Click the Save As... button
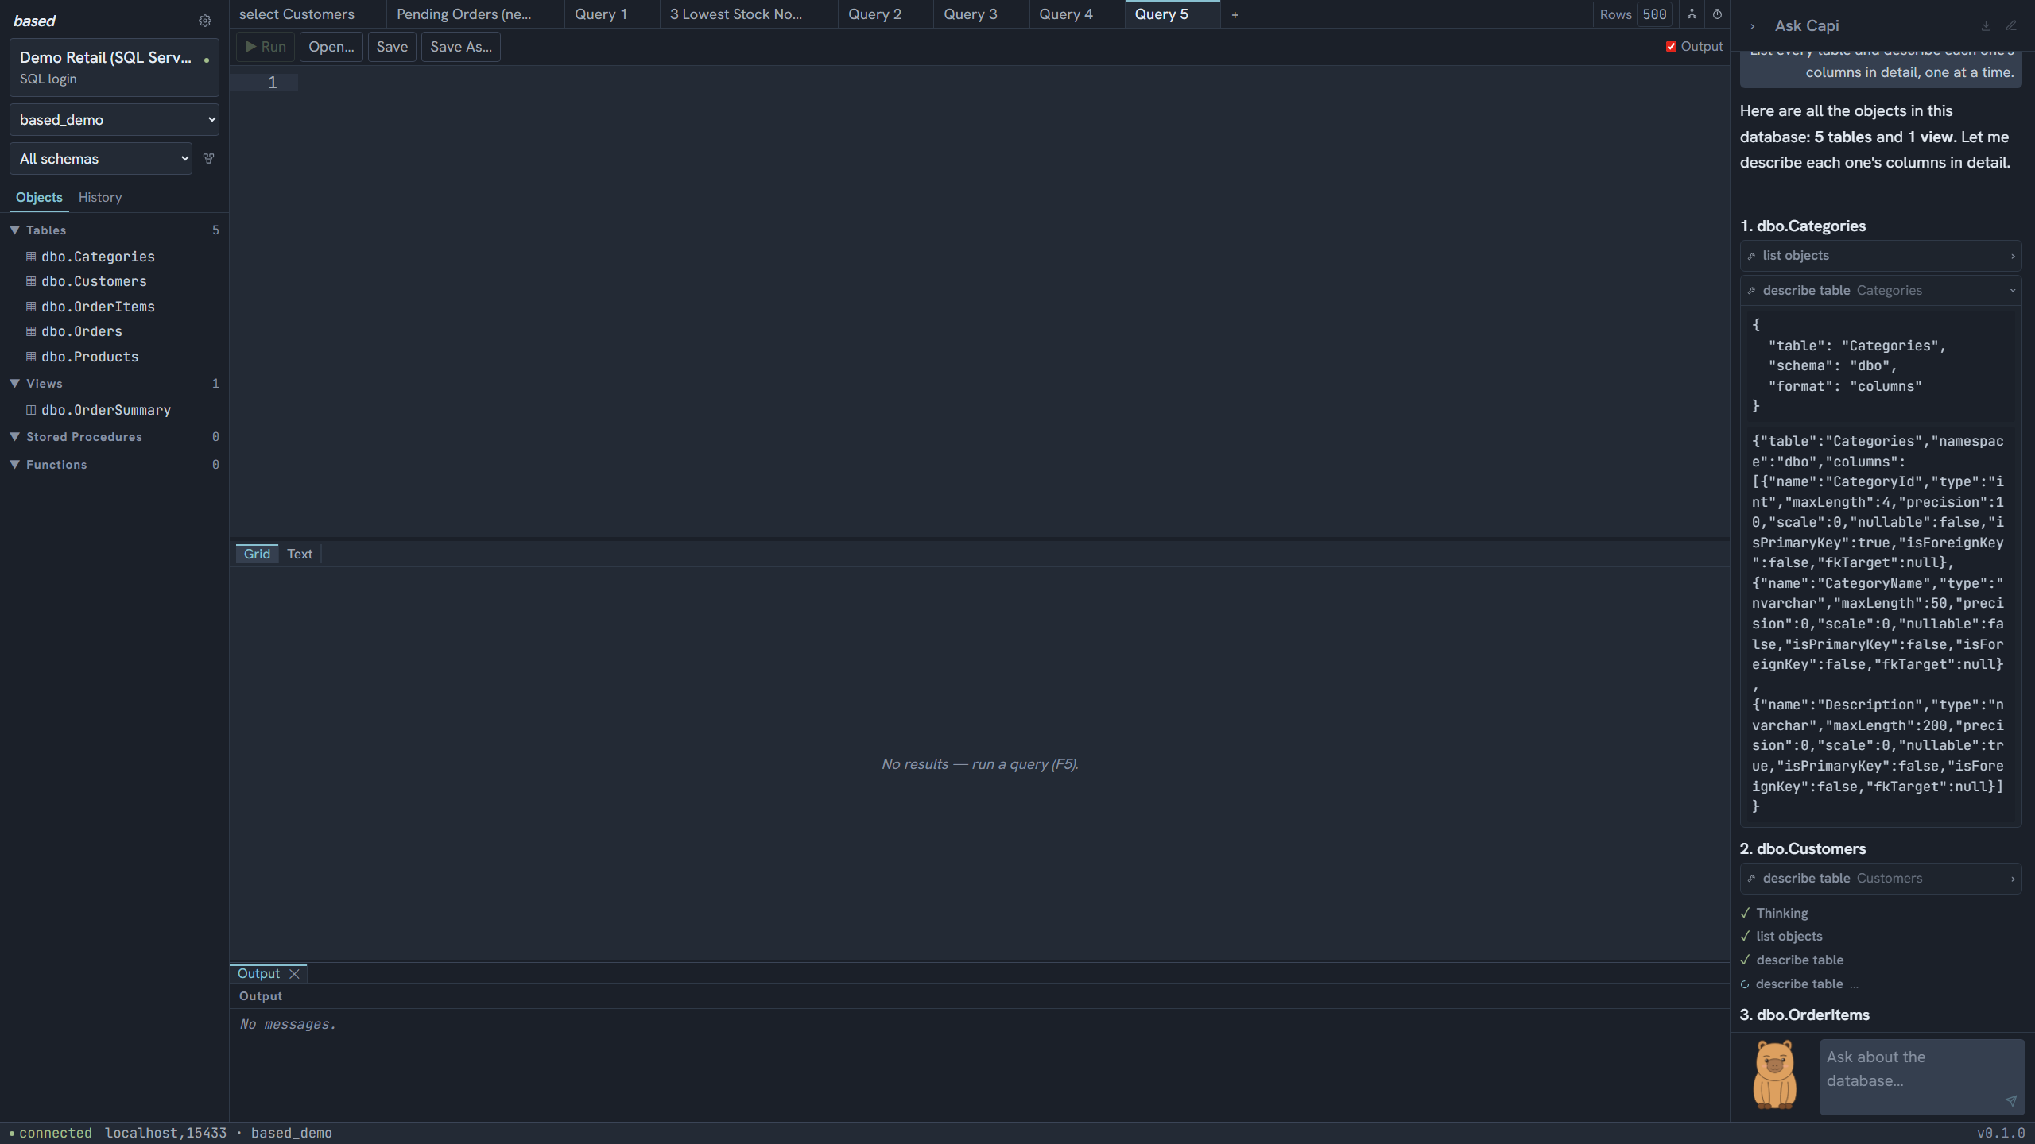 tap(461, 47)
